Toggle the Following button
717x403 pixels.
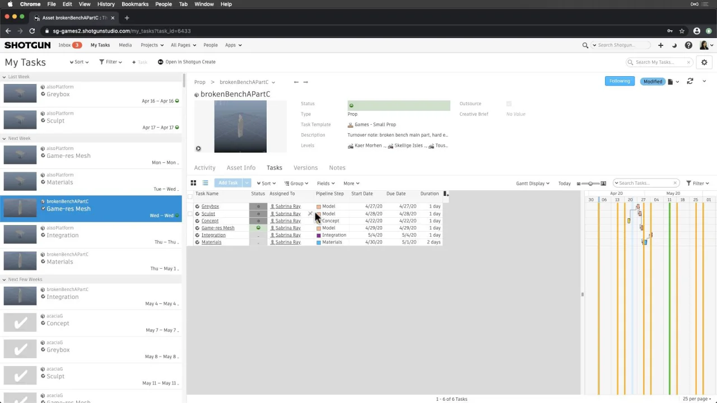[x=620, y=81]
